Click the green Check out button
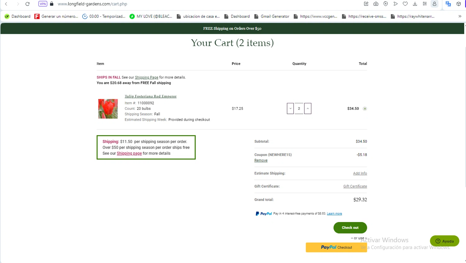 [350, 228]
